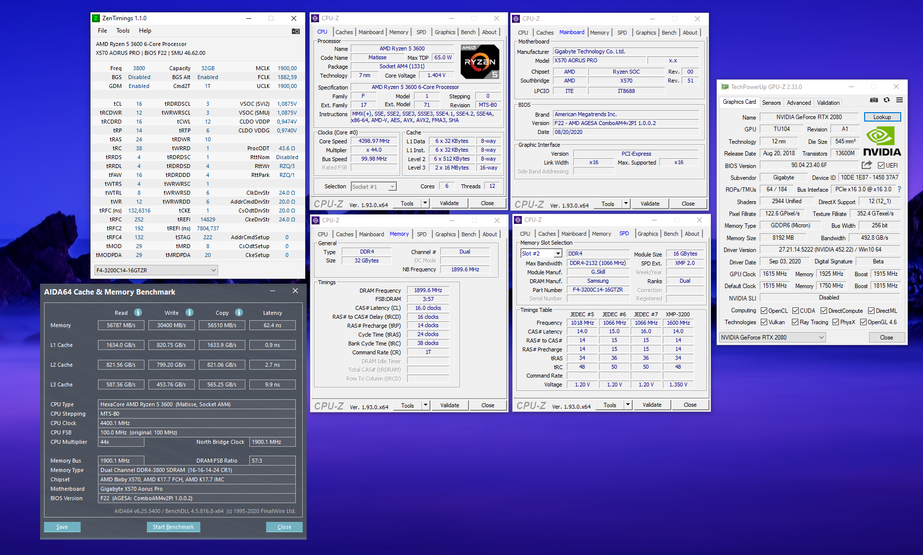Open the File menu in ZenTimings
The height and width of the screenshot is (555, 923).
pos(102,31)
